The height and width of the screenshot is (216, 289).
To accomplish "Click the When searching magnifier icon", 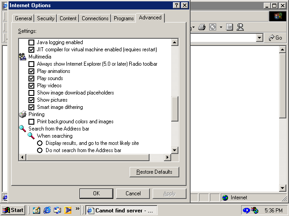I will coord(31,136).
